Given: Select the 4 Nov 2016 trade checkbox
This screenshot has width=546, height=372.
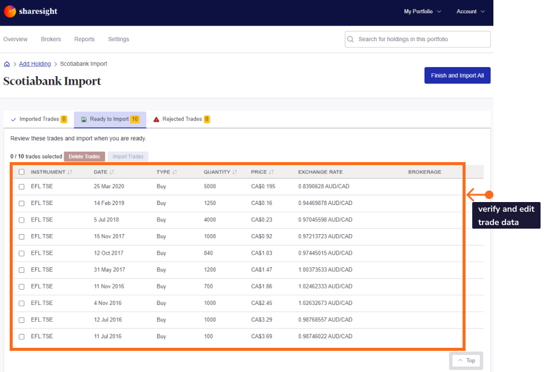Looking at the screenshot, I should click(x=22, y=304).
